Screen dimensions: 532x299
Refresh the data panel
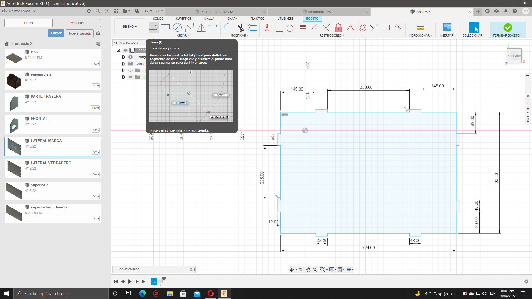point(89,11)
